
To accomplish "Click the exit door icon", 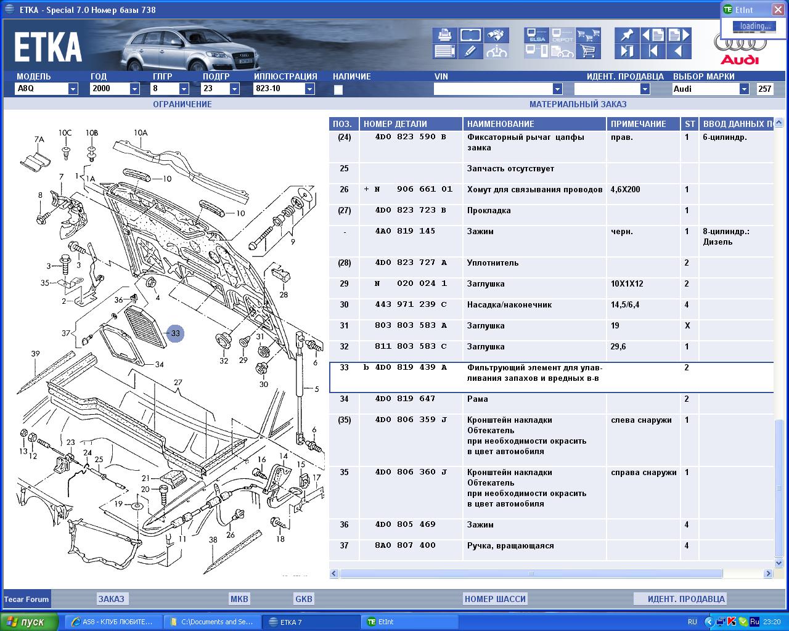I will pyautogui.click(x=627, y=52).
